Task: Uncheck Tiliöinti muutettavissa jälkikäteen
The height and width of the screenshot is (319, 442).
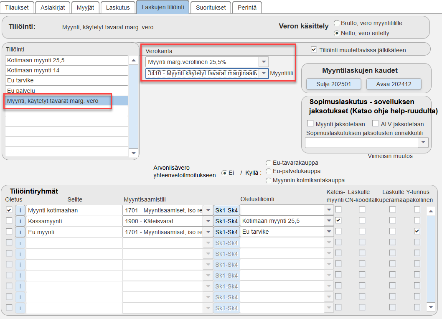Action: click(x=313, y=50)
